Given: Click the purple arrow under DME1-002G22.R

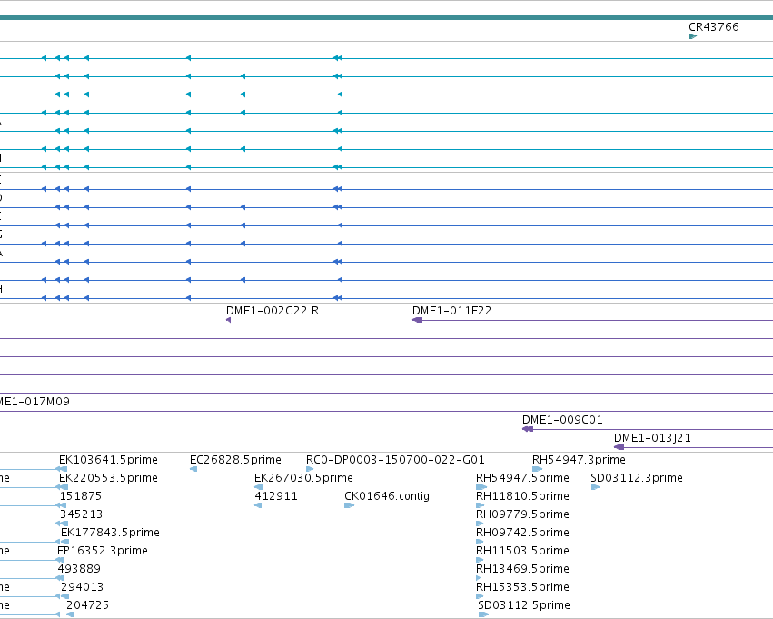Looking at the screenshot, I should (x=228, y=320).
